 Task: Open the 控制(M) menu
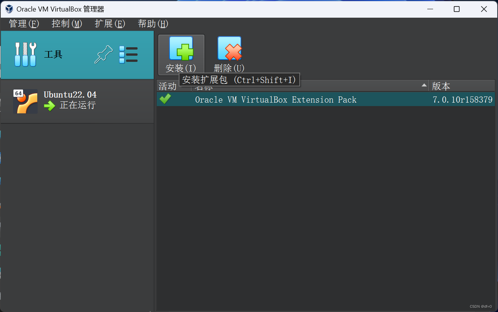(66, 24)
